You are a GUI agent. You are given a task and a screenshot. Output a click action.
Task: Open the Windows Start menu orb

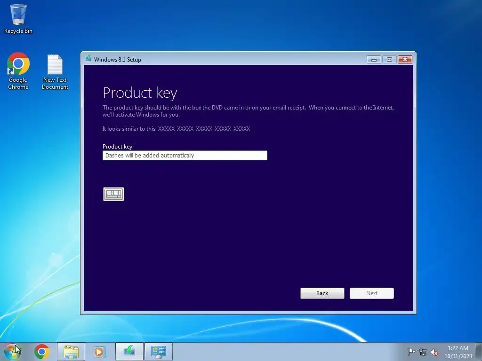coord(13,352)
